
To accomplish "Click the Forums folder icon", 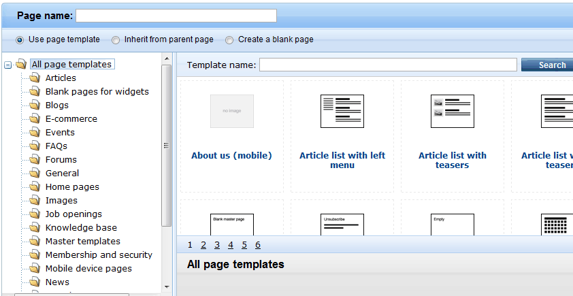I will [x=35, y=159].
